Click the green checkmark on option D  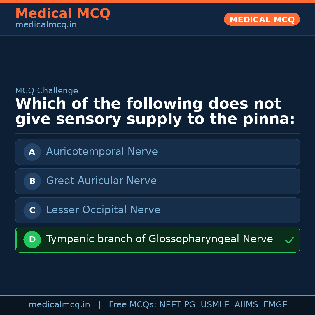pyautogui.click(x=289, y=240)
